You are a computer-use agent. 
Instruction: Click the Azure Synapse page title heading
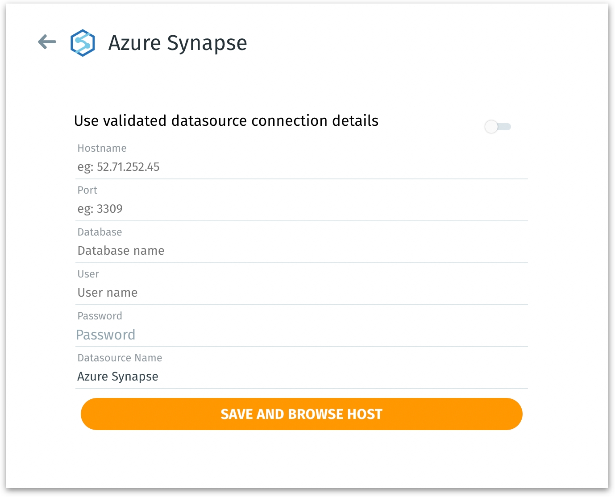(x=177, y=43)
